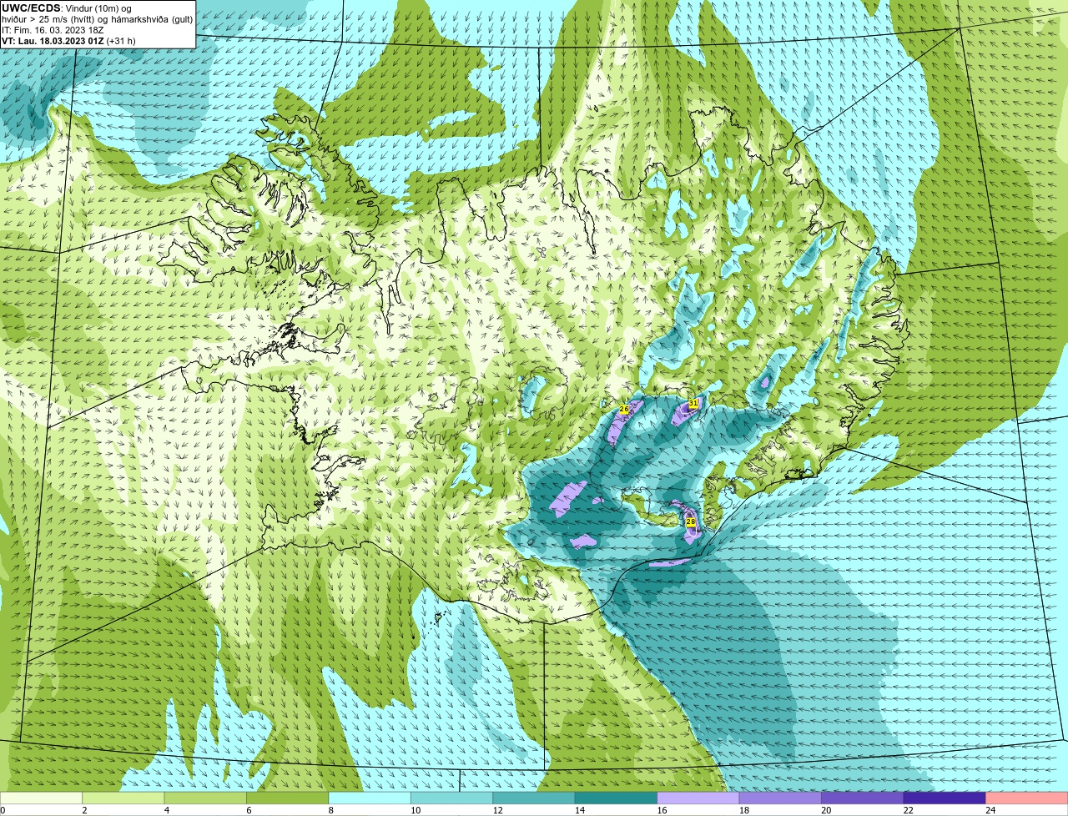Select the title line 'UWC/ECDS: Vindur (10m) og'
Screen dimensions: 1068x816
(67, 8)
